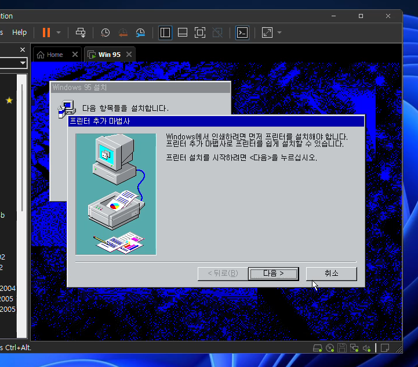Image resolution: width=418 pixels, height=367 pixels.
Task: Minimize the VMware Workstation window
Action: pyautogui.click(x=333, y=16)
